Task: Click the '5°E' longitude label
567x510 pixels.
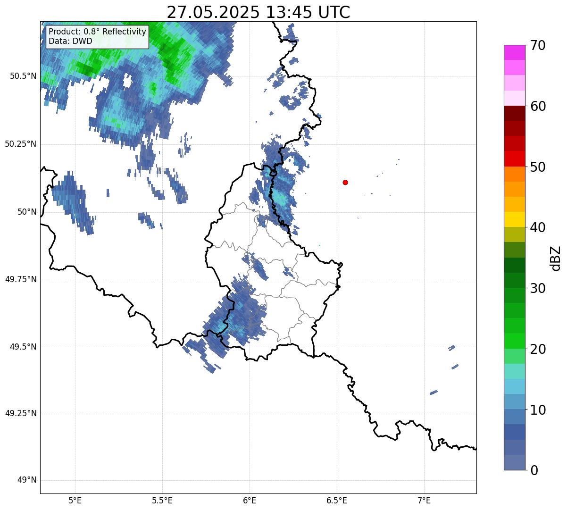Action: click(x=75, y=500)
